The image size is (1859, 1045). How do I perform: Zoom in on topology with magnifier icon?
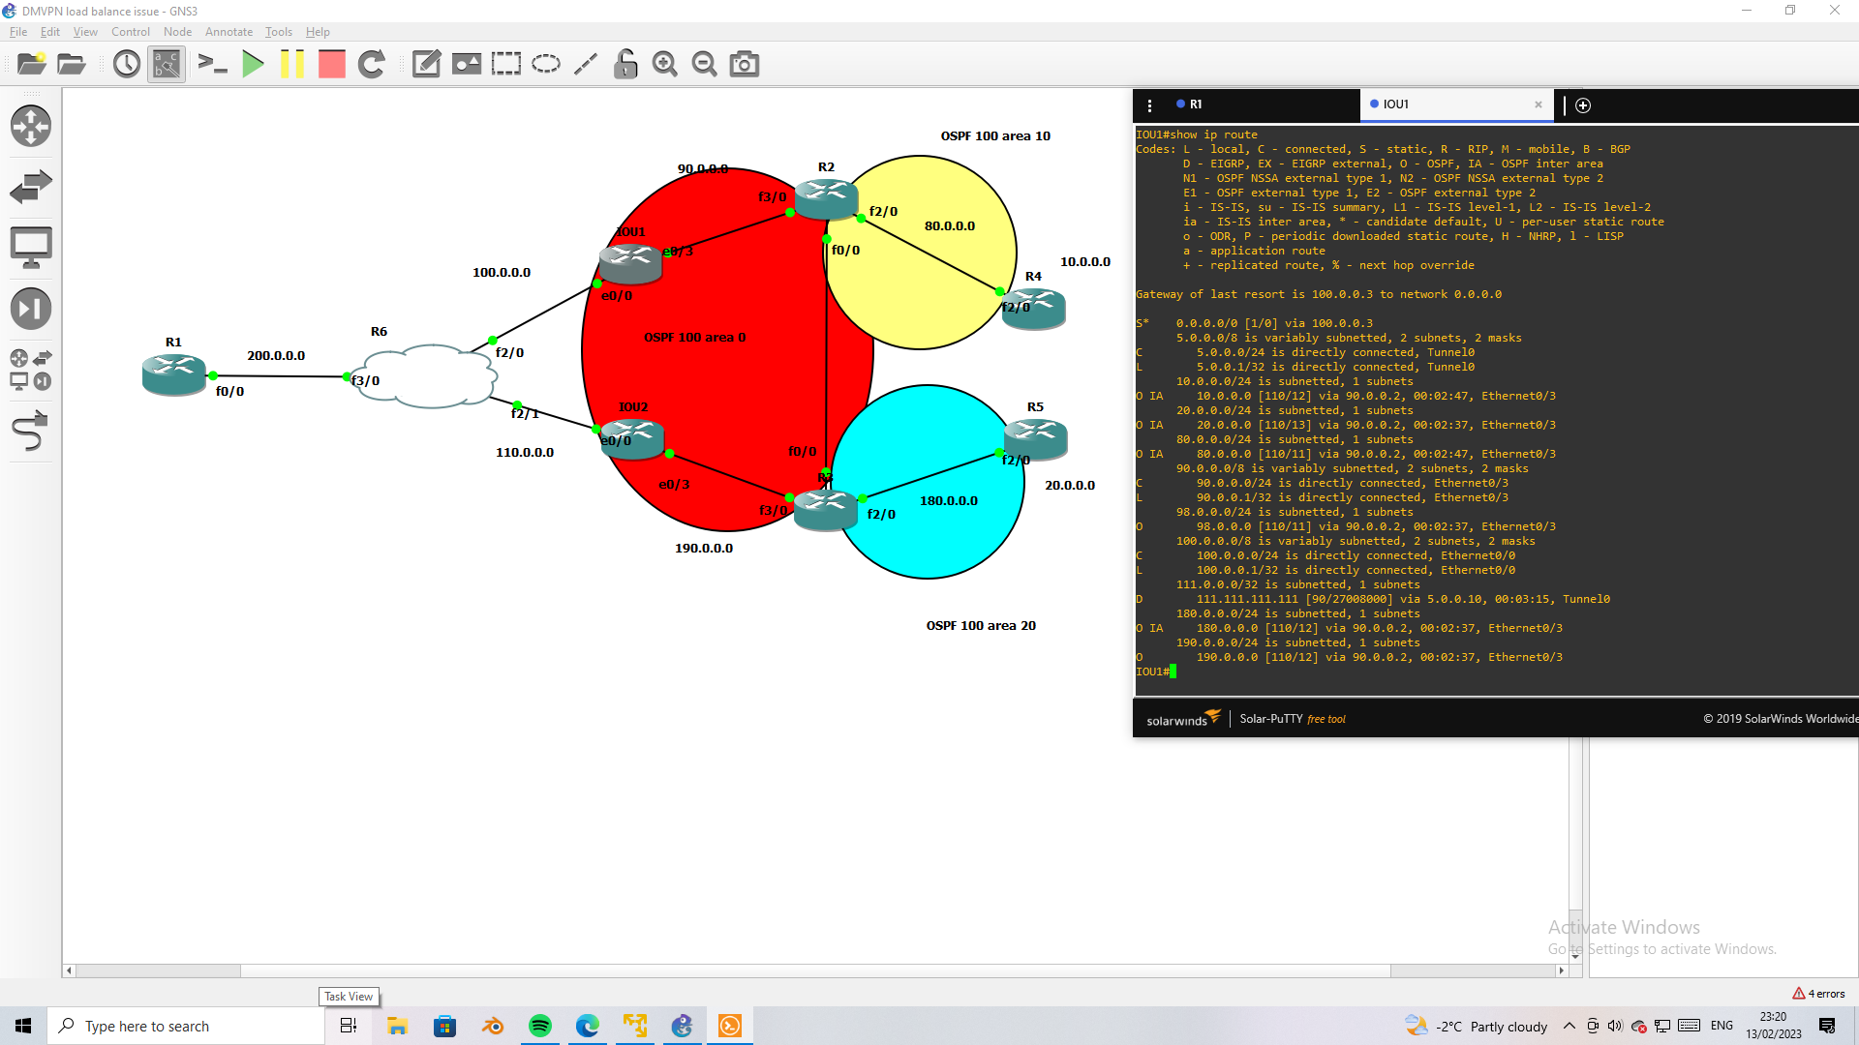pos(664,64)
